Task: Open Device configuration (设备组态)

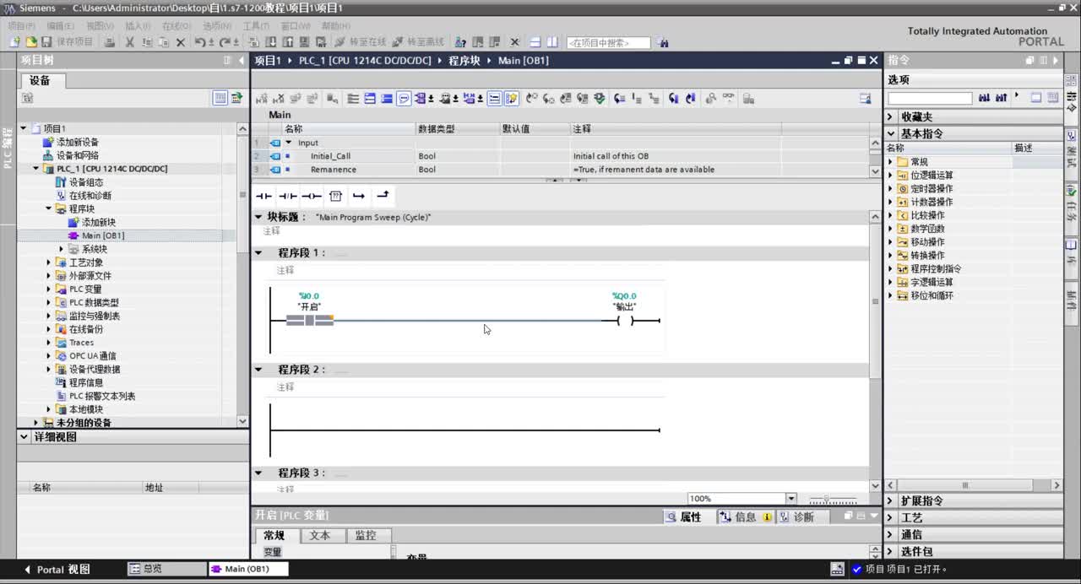Action: pyautogui.click(x=86, y=182)
